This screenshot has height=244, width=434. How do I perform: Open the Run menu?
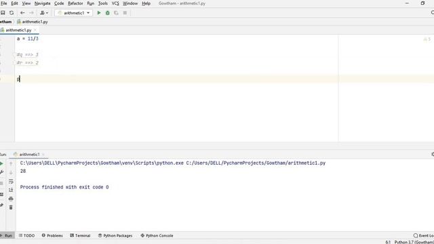coord(90,3)
